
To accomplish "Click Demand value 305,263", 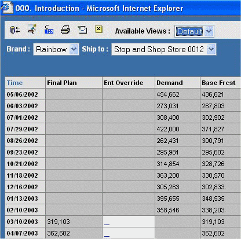I will [168, 187].
